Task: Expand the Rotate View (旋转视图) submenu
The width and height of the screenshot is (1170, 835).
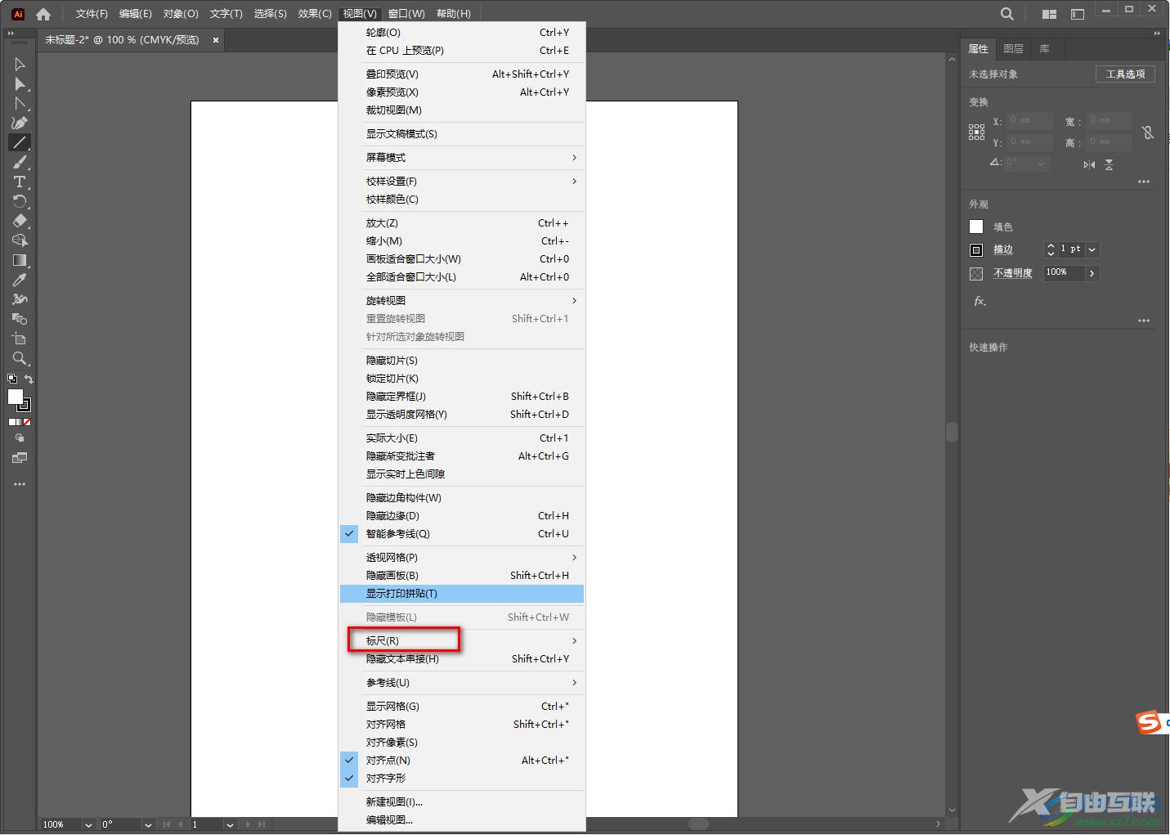Action: tap(462, 301)
